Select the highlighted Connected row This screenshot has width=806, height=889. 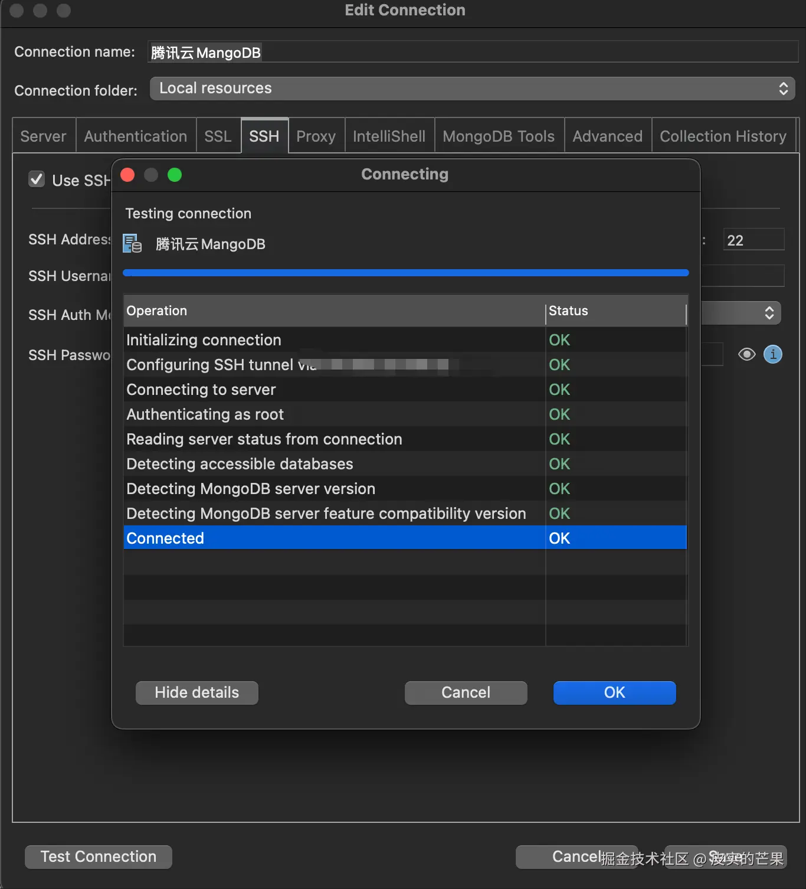tap(405, 538)
